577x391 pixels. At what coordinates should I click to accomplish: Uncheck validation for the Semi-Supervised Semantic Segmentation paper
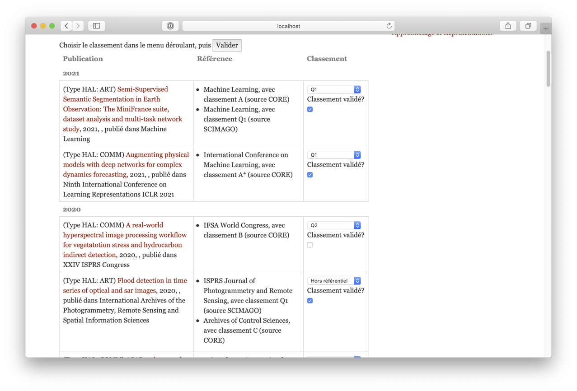click(310, 109)
